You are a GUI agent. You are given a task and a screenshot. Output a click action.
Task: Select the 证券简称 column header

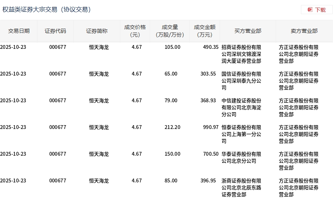97,31
